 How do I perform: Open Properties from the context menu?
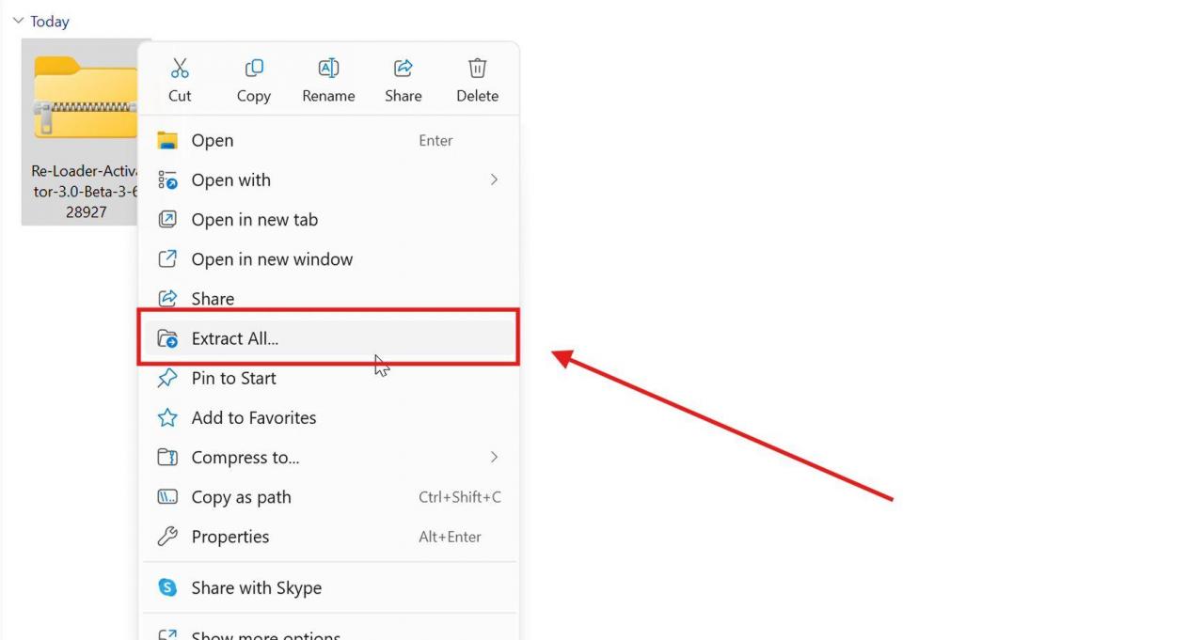point(230,537)
